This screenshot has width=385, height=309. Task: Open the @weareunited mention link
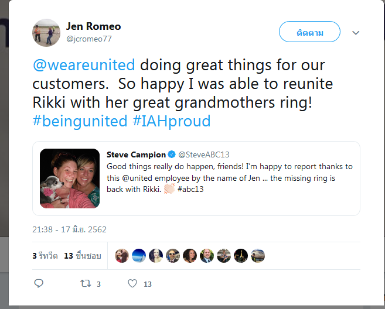[x=84, y=65]
